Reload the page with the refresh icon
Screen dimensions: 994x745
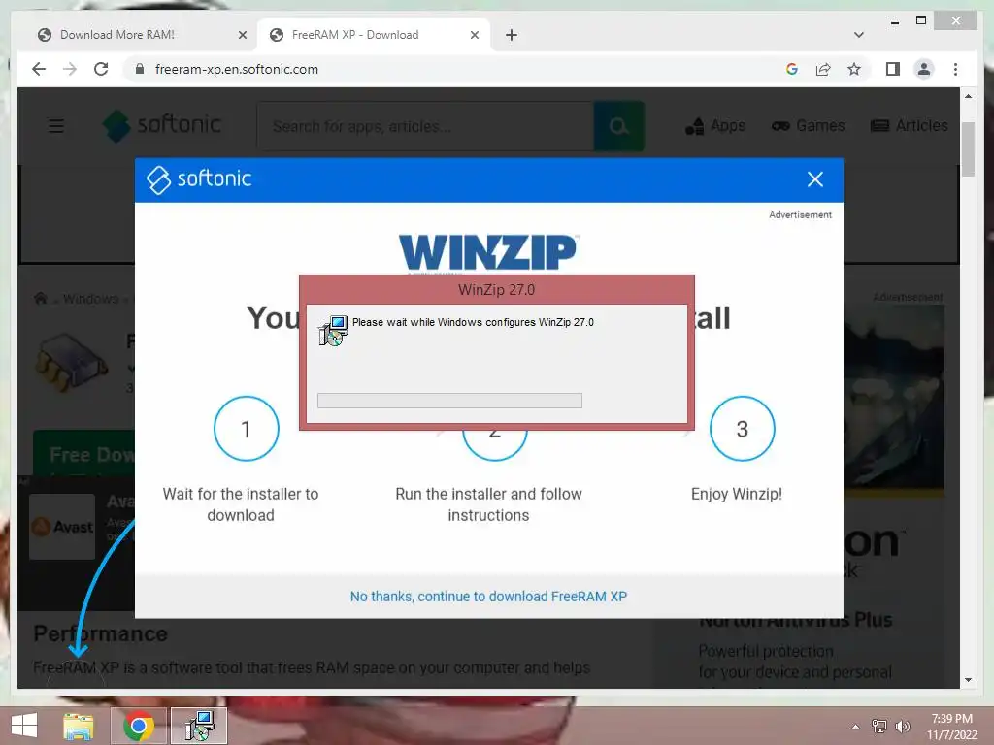click(101, 69)
